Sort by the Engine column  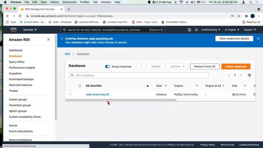197,86
